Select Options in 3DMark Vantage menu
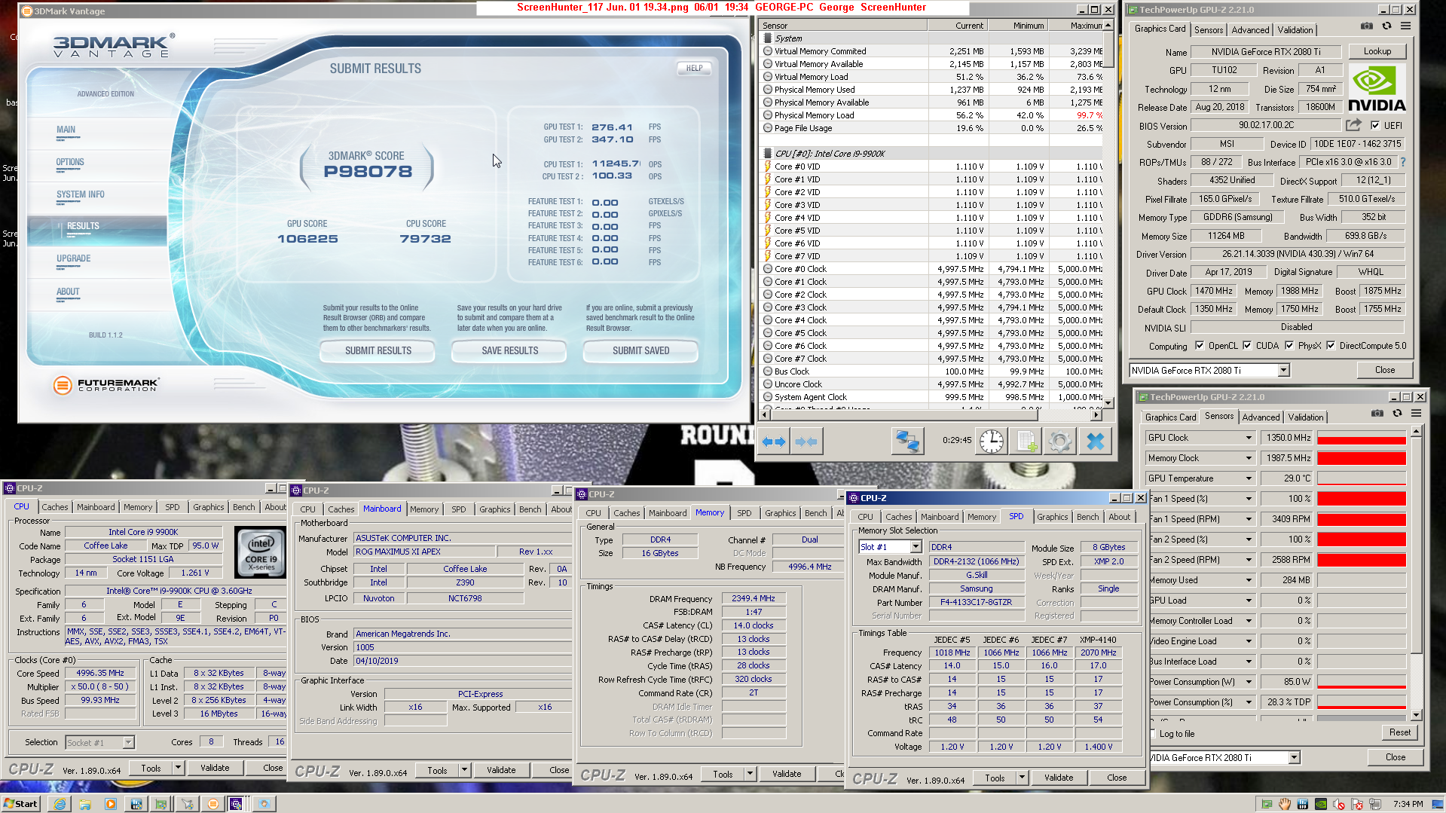This screenshot has height=813, width=1446. [70, 162]
